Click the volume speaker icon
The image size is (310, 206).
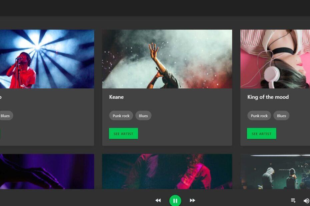306,201
